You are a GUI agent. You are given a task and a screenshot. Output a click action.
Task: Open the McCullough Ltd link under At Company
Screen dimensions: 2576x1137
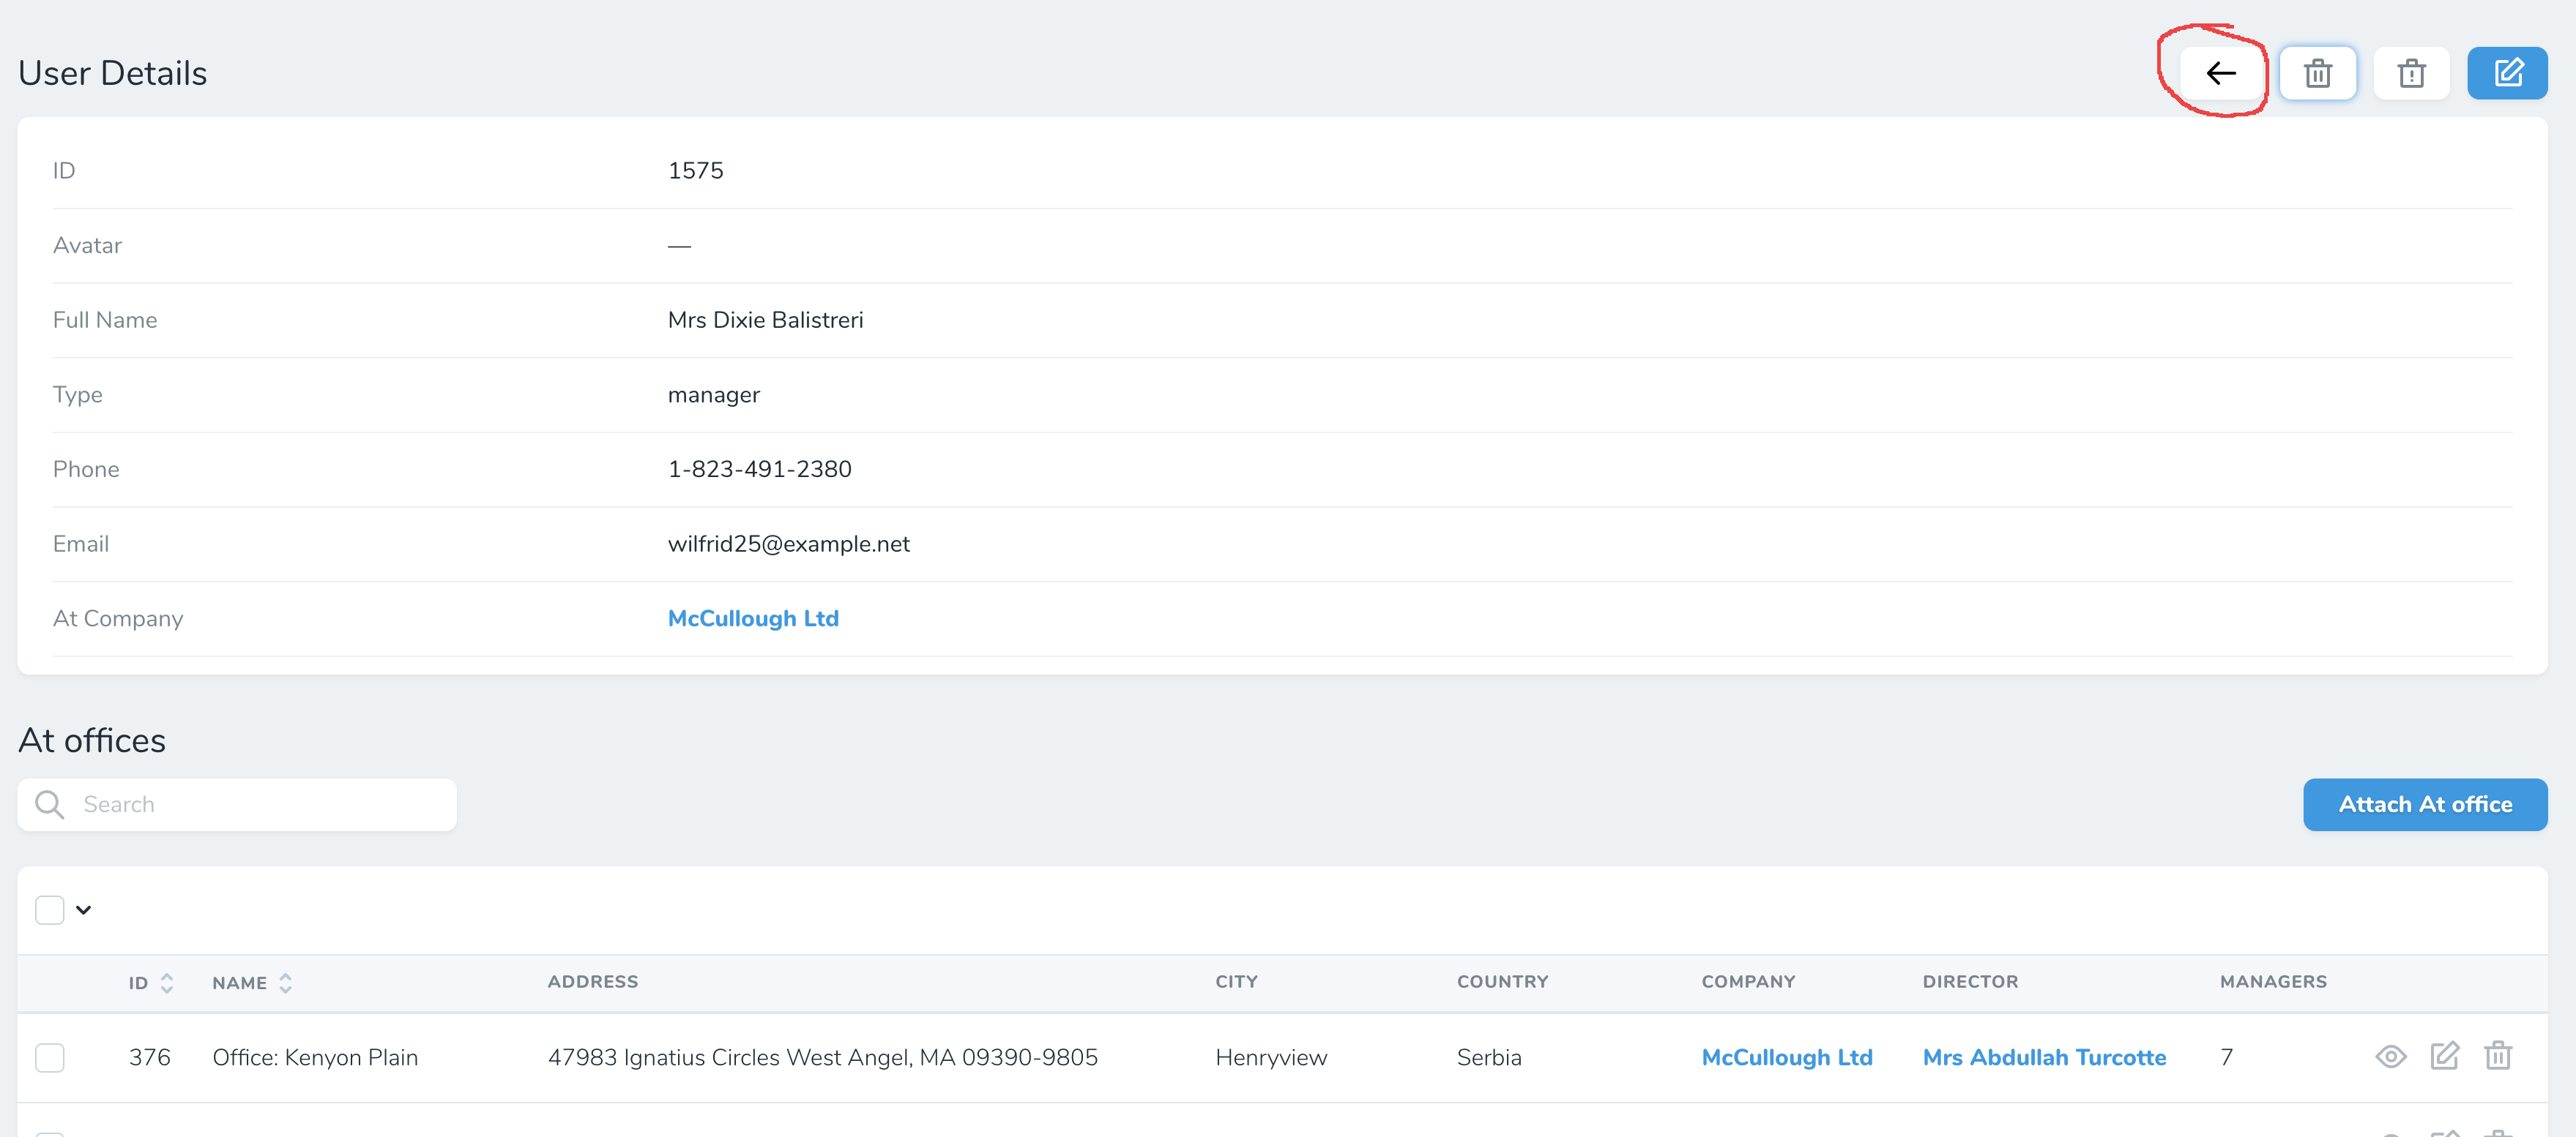pyautogui.click(x=753, y=618)
